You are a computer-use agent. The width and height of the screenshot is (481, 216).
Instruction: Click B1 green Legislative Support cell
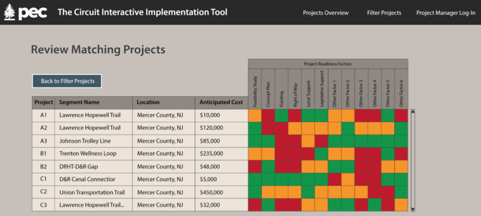click(321, 154)
